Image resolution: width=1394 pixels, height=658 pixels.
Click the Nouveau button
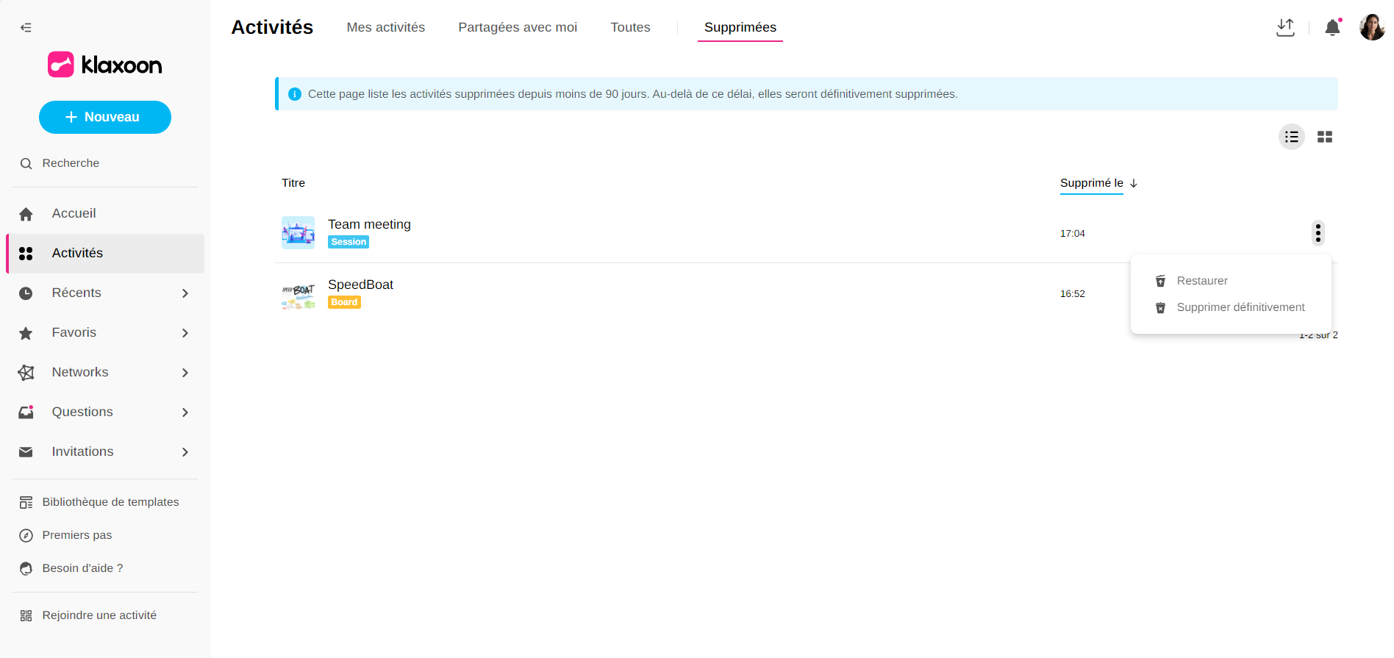coord(104,118)
